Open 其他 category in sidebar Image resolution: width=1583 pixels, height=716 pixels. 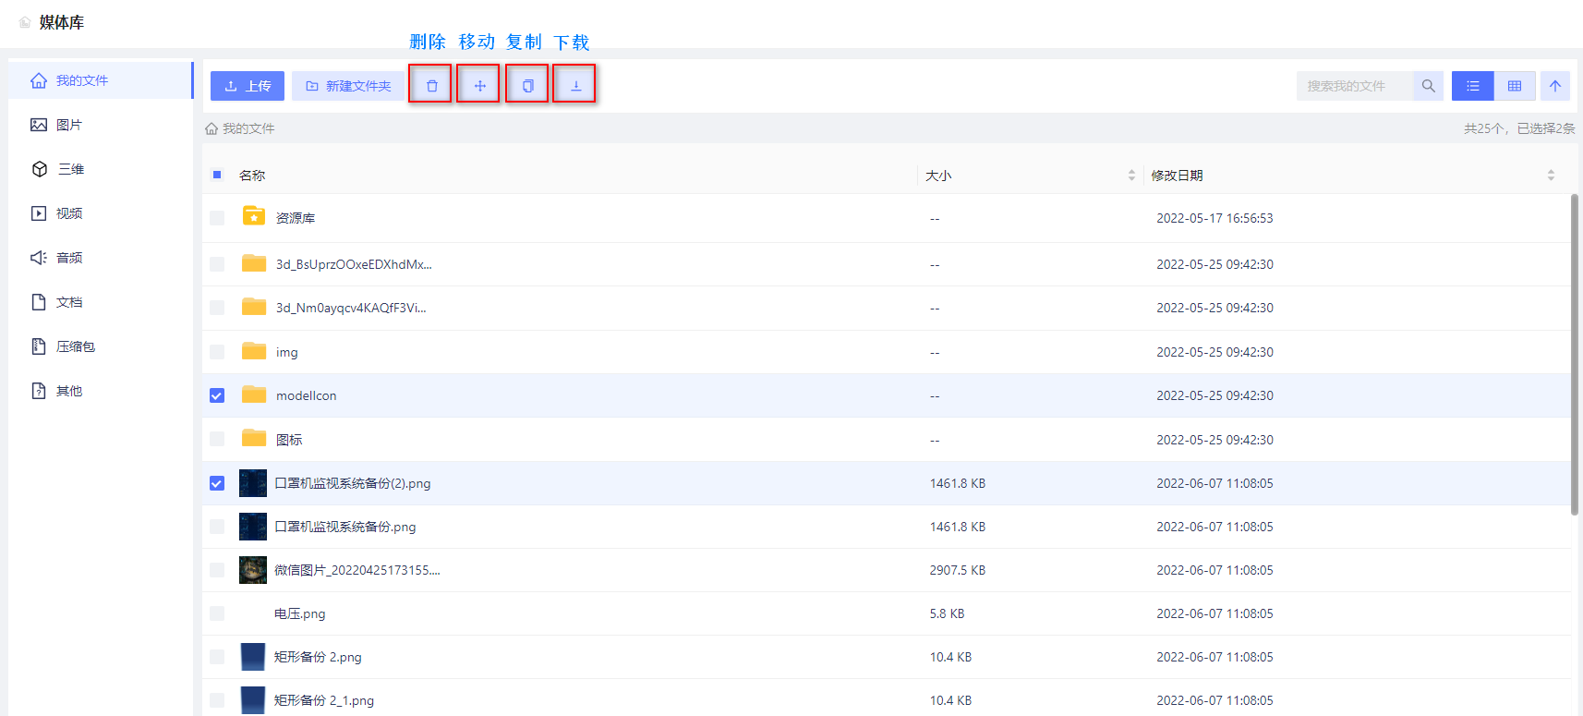[x=101, y=391]
